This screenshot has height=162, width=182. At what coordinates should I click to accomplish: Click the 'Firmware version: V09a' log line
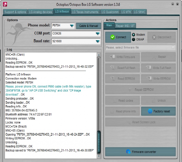pos(20,119)
